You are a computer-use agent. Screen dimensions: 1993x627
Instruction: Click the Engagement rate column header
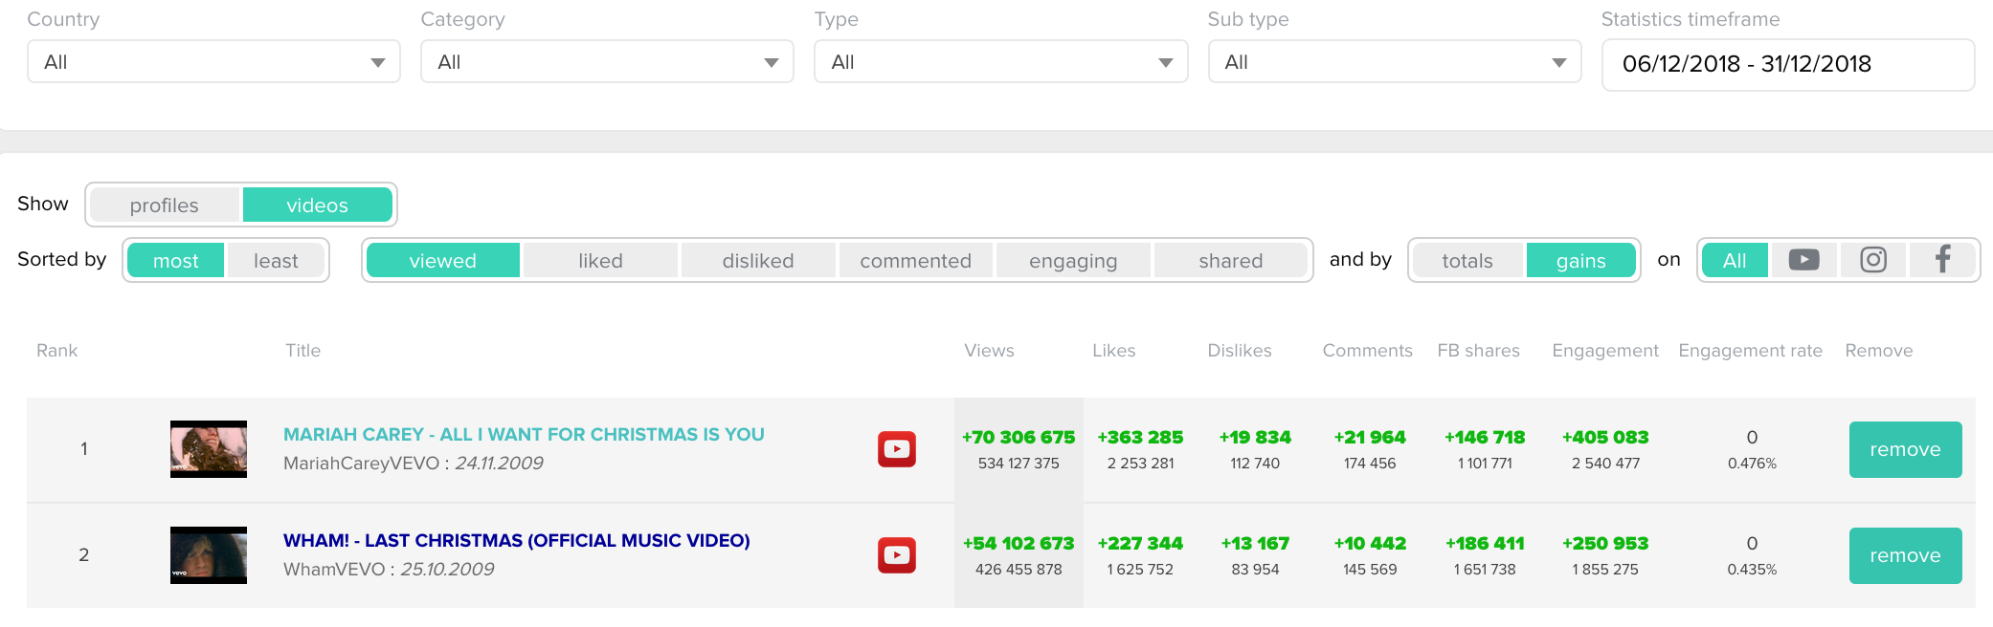click(1751, 351)
